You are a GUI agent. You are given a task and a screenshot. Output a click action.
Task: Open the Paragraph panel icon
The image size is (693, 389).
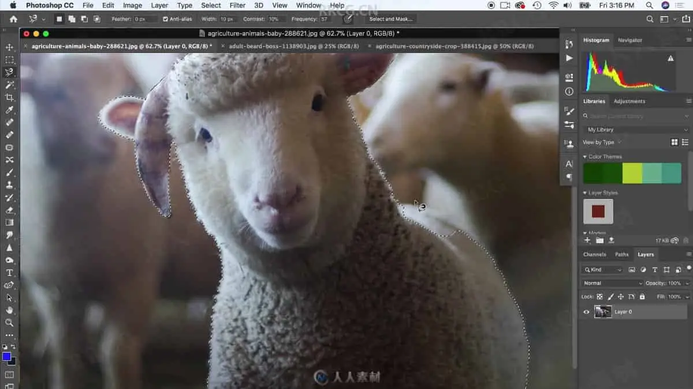point(569,177)
